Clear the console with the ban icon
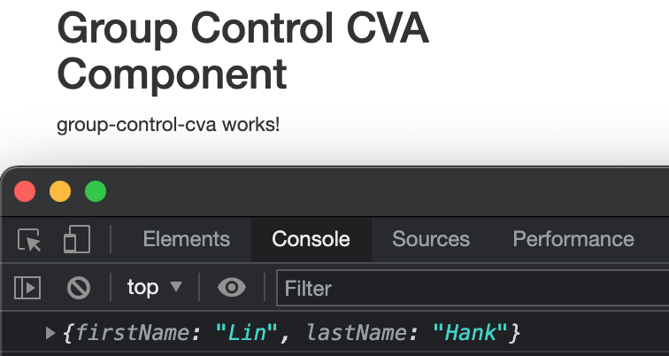Image resolution: width=669 pixels, height=356 pixels. [x=79, y=287]
